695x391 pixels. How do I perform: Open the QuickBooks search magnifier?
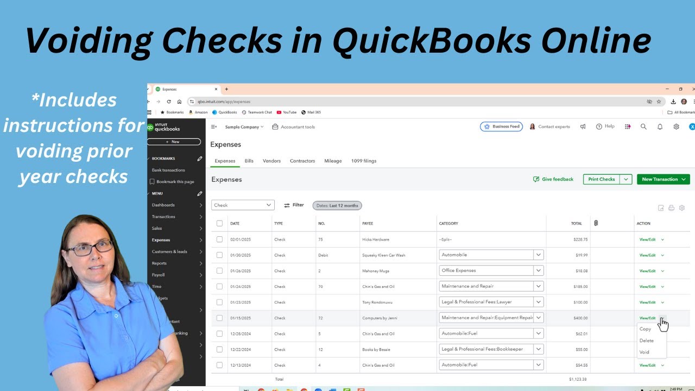point(643,127)
